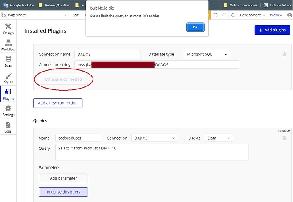
Task: Click the Connection name field
Action: pyautogui.click(x=107, y=54)
